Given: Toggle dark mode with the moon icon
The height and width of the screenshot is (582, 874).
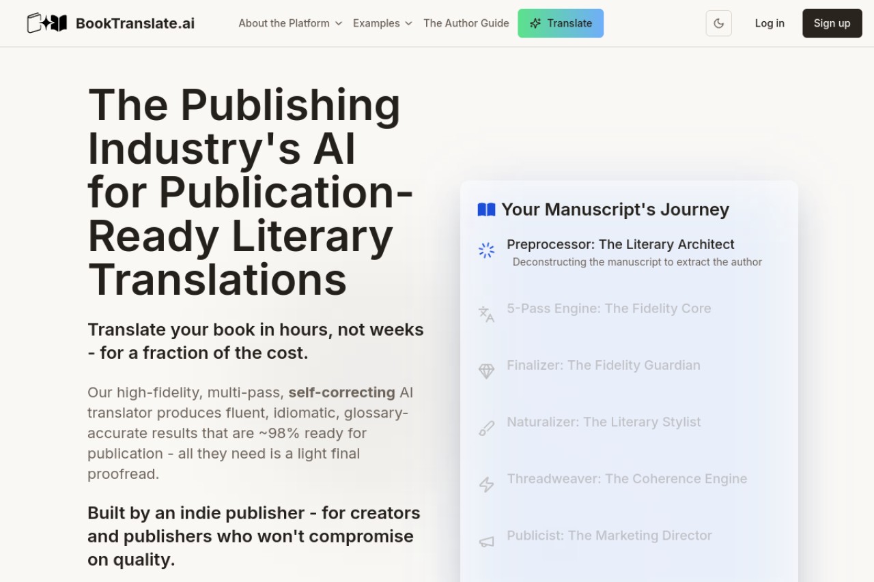Looking at the screenshot, I should [x=718, y=23].
